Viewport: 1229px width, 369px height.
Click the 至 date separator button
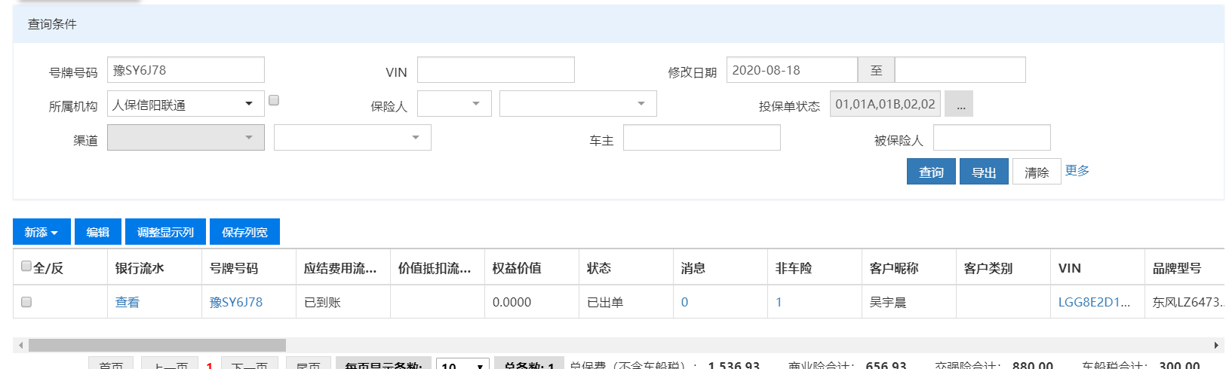tap(876, 70)
